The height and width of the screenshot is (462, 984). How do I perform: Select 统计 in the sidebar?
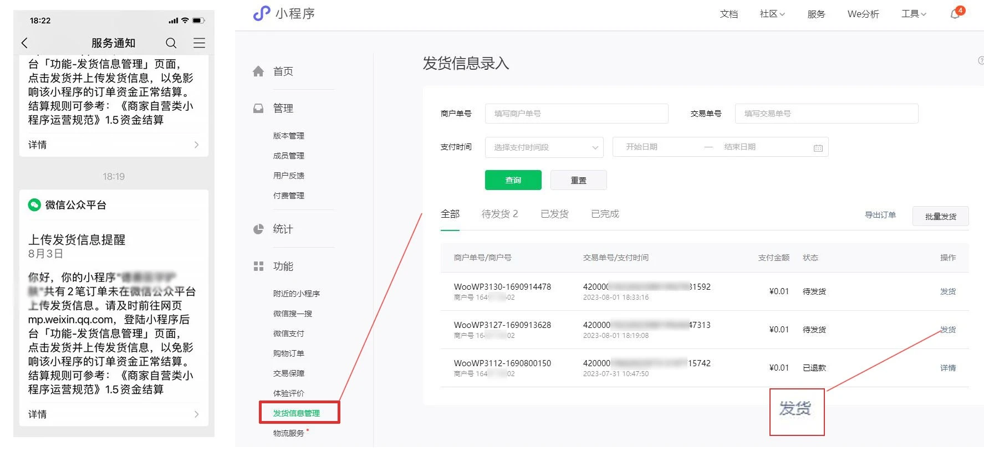click(283, 229)
